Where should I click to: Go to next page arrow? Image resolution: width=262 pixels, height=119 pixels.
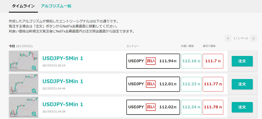point(254,38)
